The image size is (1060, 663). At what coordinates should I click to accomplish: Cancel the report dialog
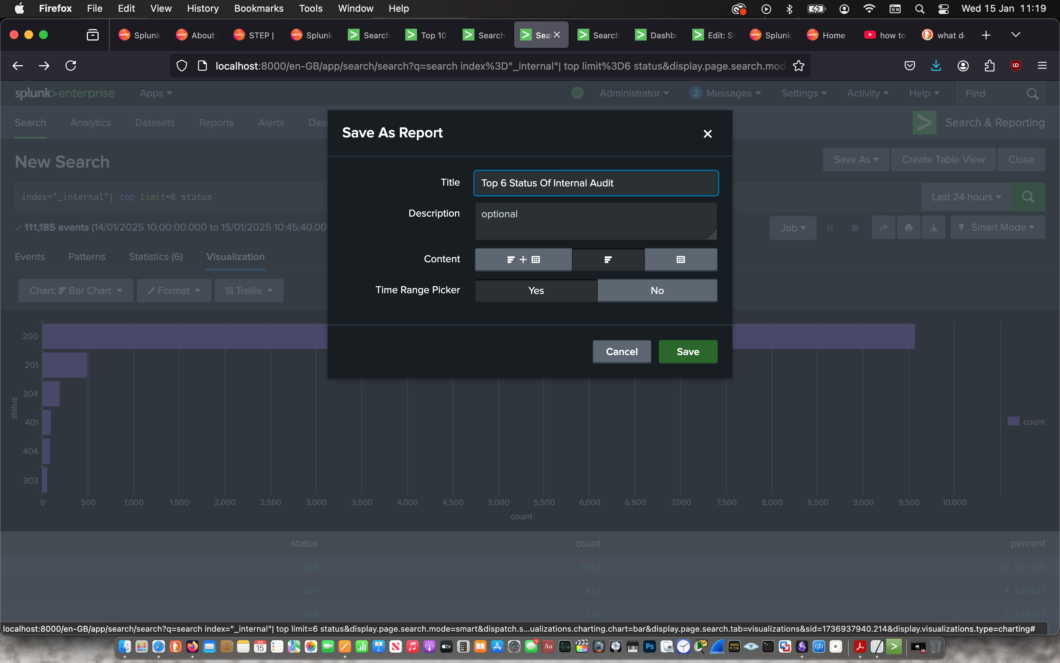621,352
